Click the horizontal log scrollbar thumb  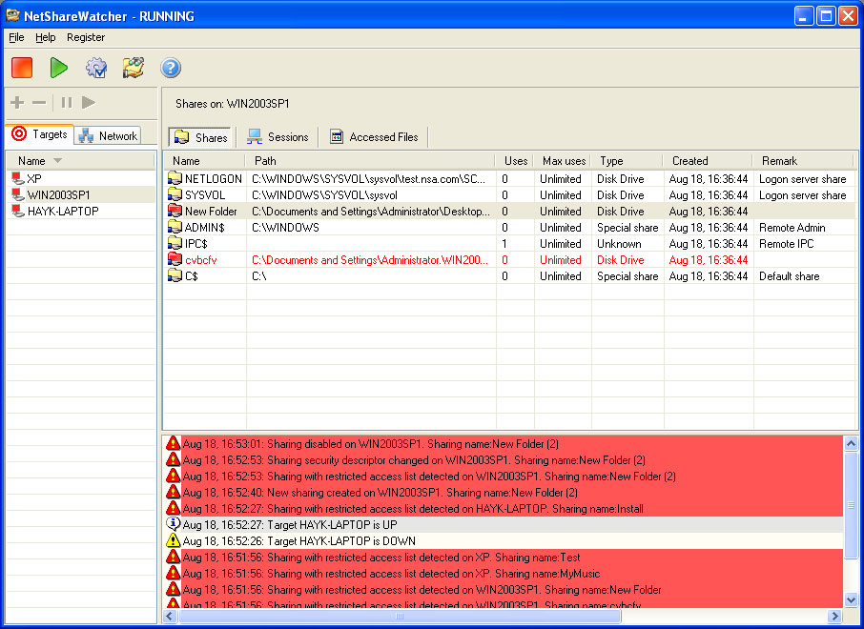[x=400, y=616]
